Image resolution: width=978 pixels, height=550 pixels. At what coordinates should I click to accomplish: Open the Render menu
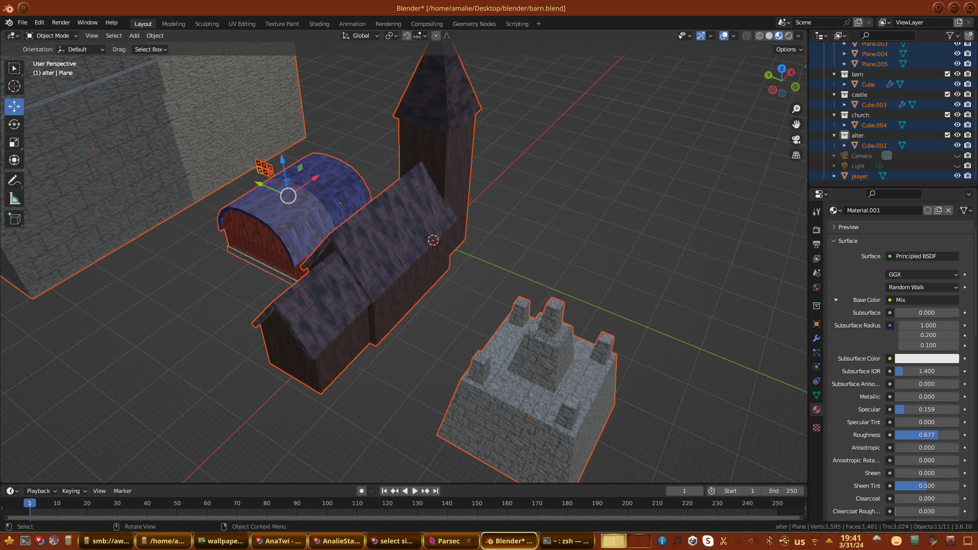click(61, 22)
